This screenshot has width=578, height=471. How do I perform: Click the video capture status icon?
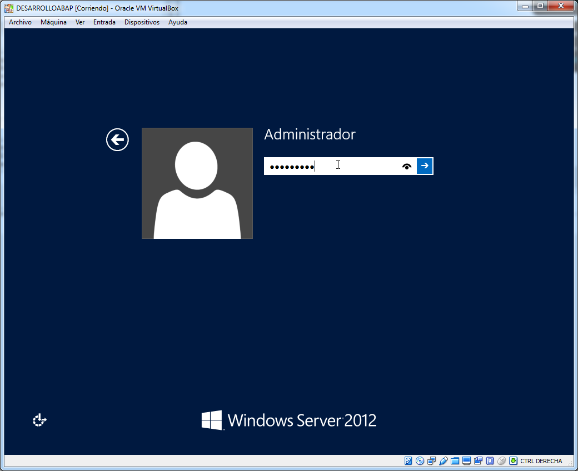[479, 460]
